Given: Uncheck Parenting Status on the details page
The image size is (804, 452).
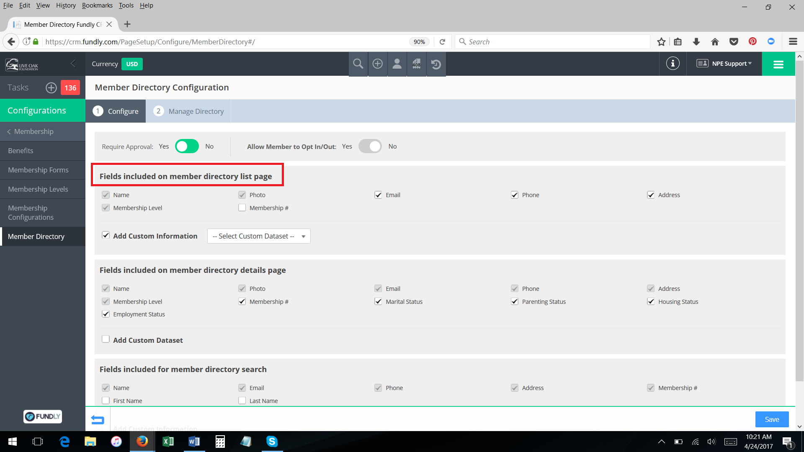Looking at the screenshot, I should [x=515, y=301].
